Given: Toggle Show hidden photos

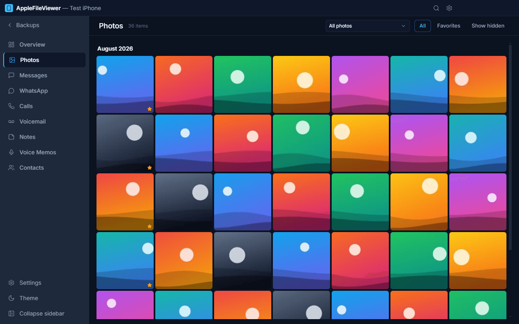Looking at the screenshot, I should point(488,26).
